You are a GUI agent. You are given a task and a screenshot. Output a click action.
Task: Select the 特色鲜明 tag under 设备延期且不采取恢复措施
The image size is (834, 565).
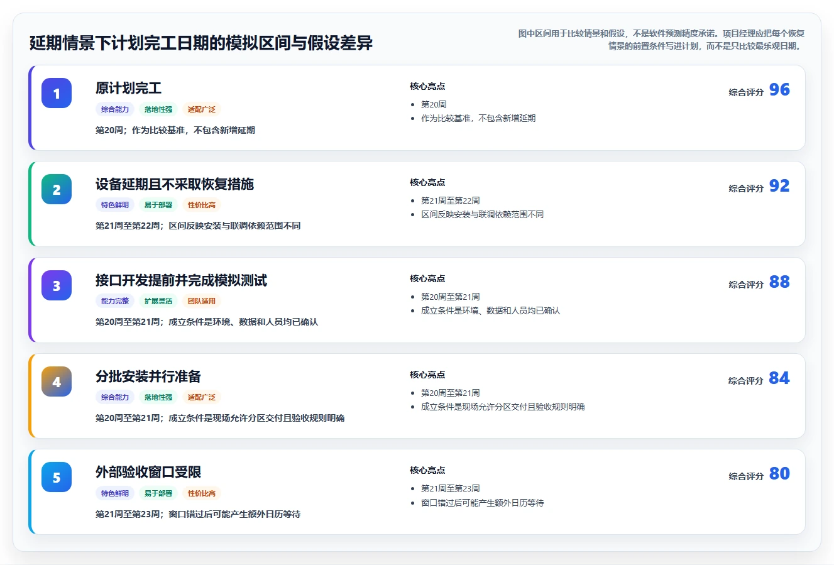click(115, 205)
